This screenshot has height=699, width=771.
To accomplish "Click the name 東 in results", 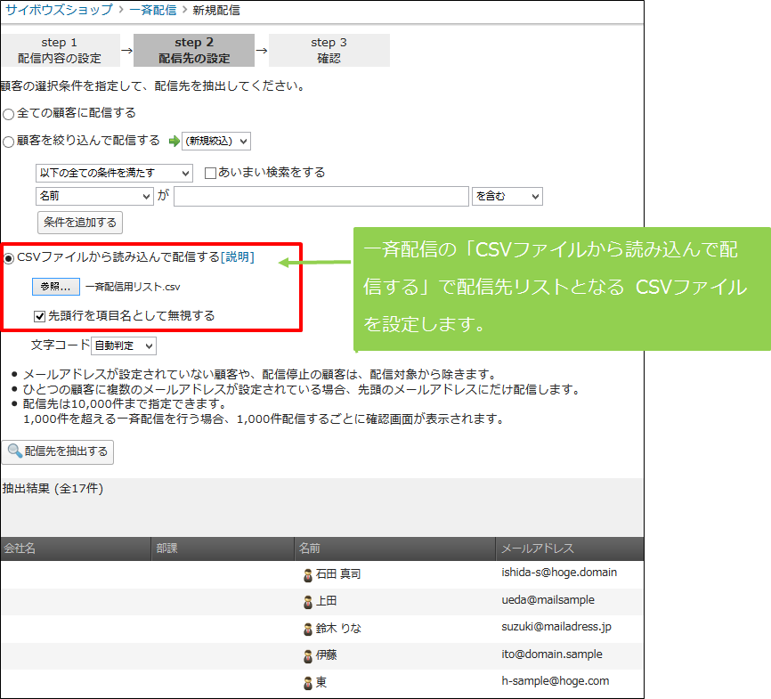I will tap(321, 682).
